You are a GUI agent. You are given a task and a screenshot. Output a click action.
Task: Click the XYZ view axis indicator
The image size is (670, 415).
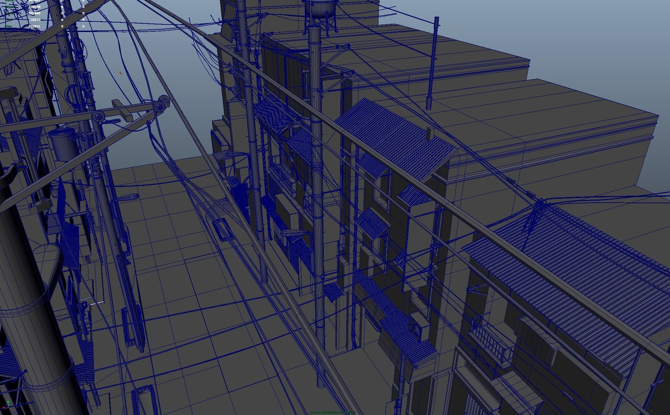click(5, 405)
